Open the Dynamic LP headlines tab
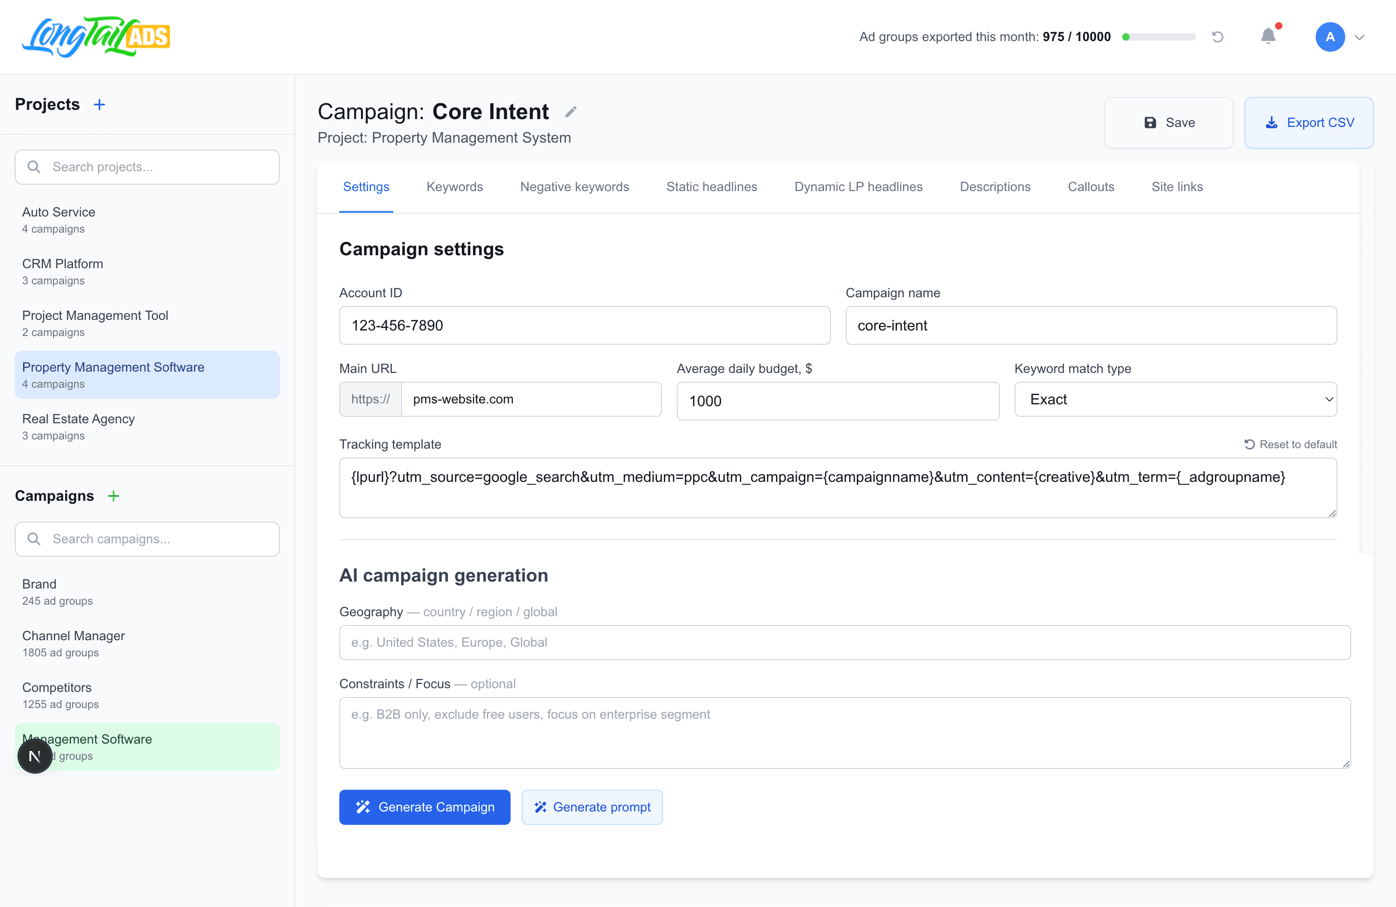This screenshot has width=1396, height=907. [858, 187]
